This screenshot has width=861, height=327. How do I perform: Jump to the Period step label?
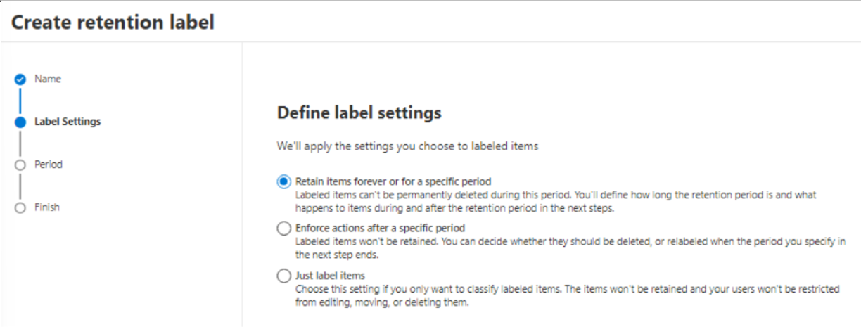(49, 165)
